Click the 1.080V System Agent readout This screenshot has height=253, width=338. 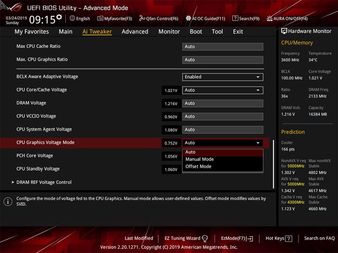point(171,130)
